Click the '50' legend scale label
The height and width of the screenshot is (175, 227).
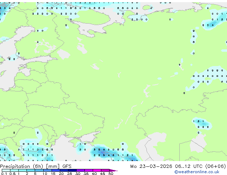point(111,174)
